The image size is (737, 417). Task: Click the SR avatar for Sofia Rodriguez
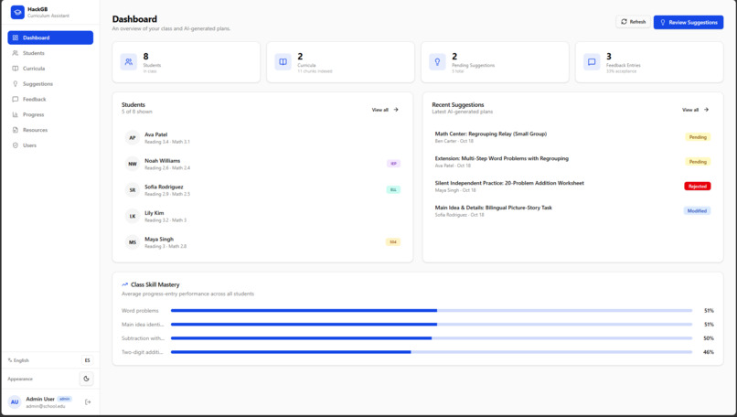pyautogui.click(x=133, y=190)
